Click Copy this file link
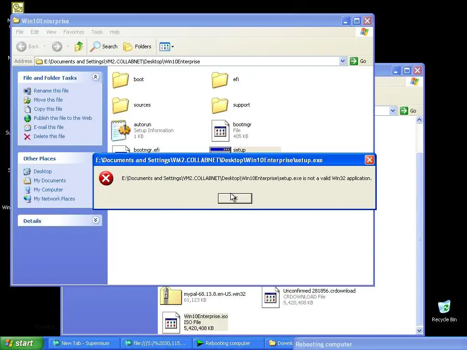The image size is (467, 350). (47, 109)
